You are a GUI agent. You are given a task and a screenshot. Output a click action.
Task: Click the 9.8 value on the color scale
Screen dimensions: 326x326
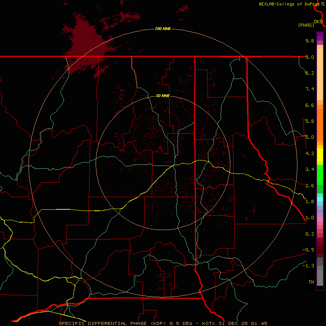(x=310, y=41)
